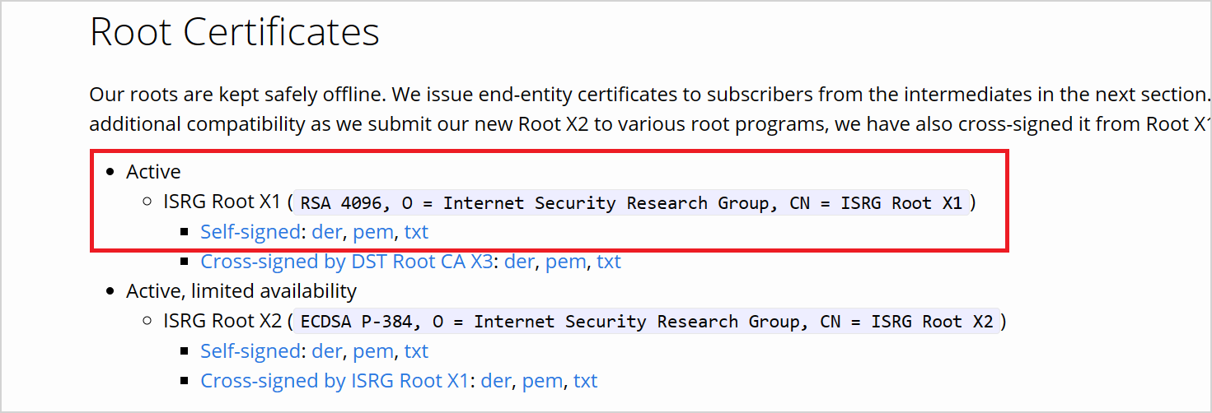Download pem file cross-signed by ISRG Root X1
This screenshot has height=413, width=1212.
pos(543,381)
